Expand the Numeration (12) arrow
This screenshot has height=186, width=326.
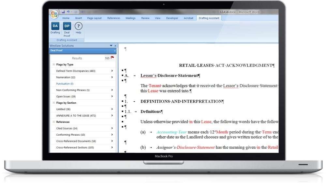point(112,77)
